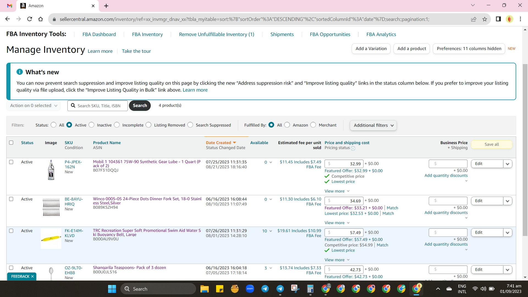The image size is (528, 297).
Task: Open the Chrome profile avatar
Action: click(510, 19)
